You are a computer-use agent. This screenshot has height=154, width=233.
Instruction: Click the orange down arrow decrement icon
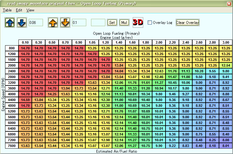(x=65, y=23)
